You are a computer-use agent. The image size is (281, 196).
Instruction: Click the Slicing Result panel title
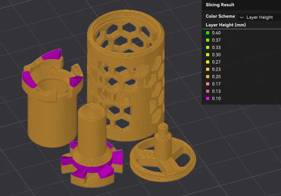[x=220, y=5]
